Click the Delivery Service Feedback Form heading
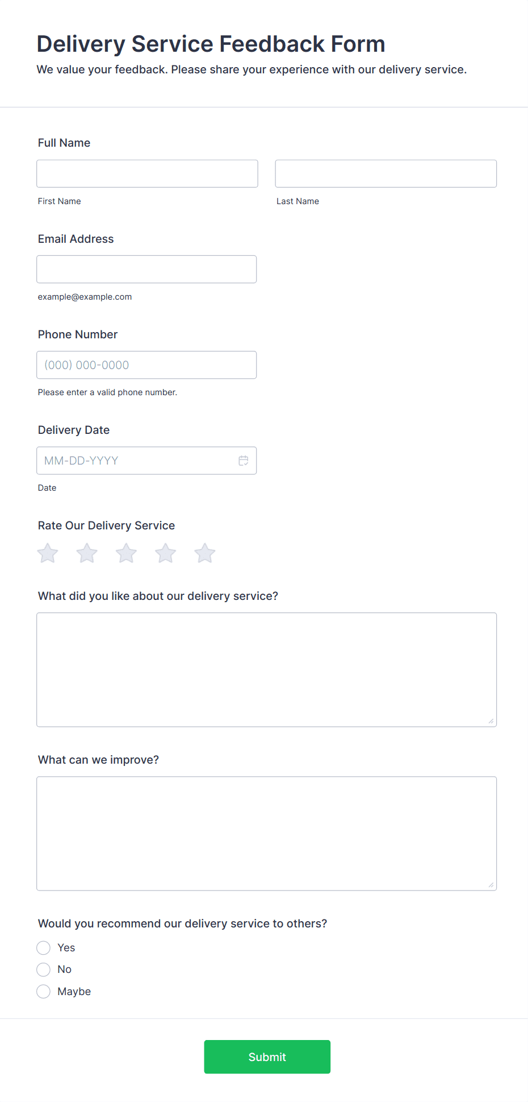 pyautogui.click(x=211, y=44)
